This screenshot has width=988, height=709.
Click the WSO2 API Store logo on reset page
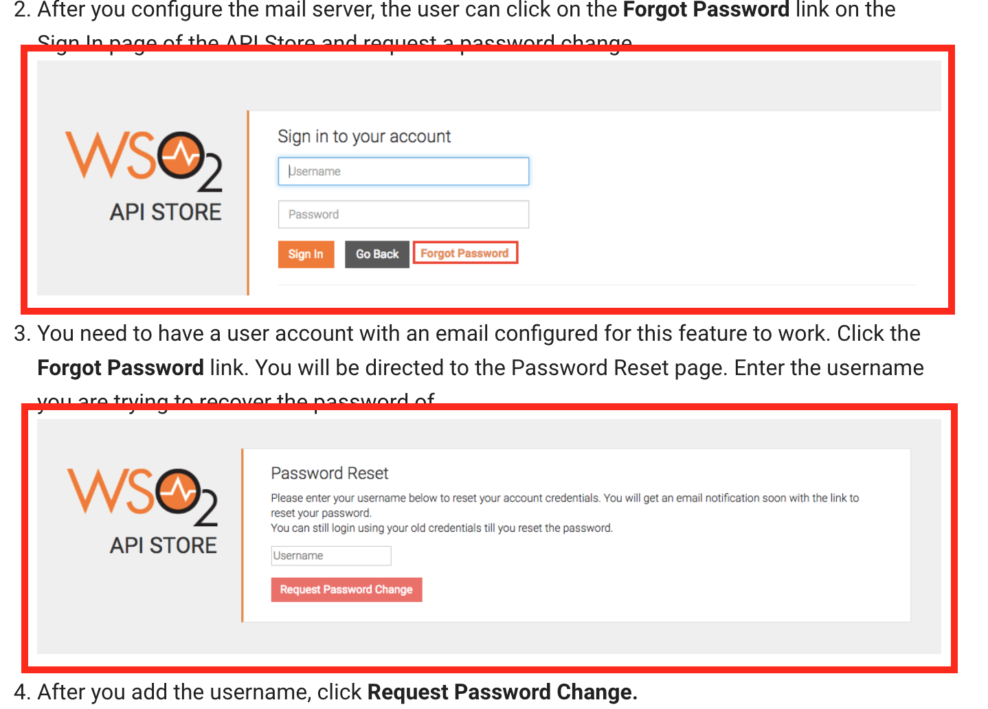[141, 507]
